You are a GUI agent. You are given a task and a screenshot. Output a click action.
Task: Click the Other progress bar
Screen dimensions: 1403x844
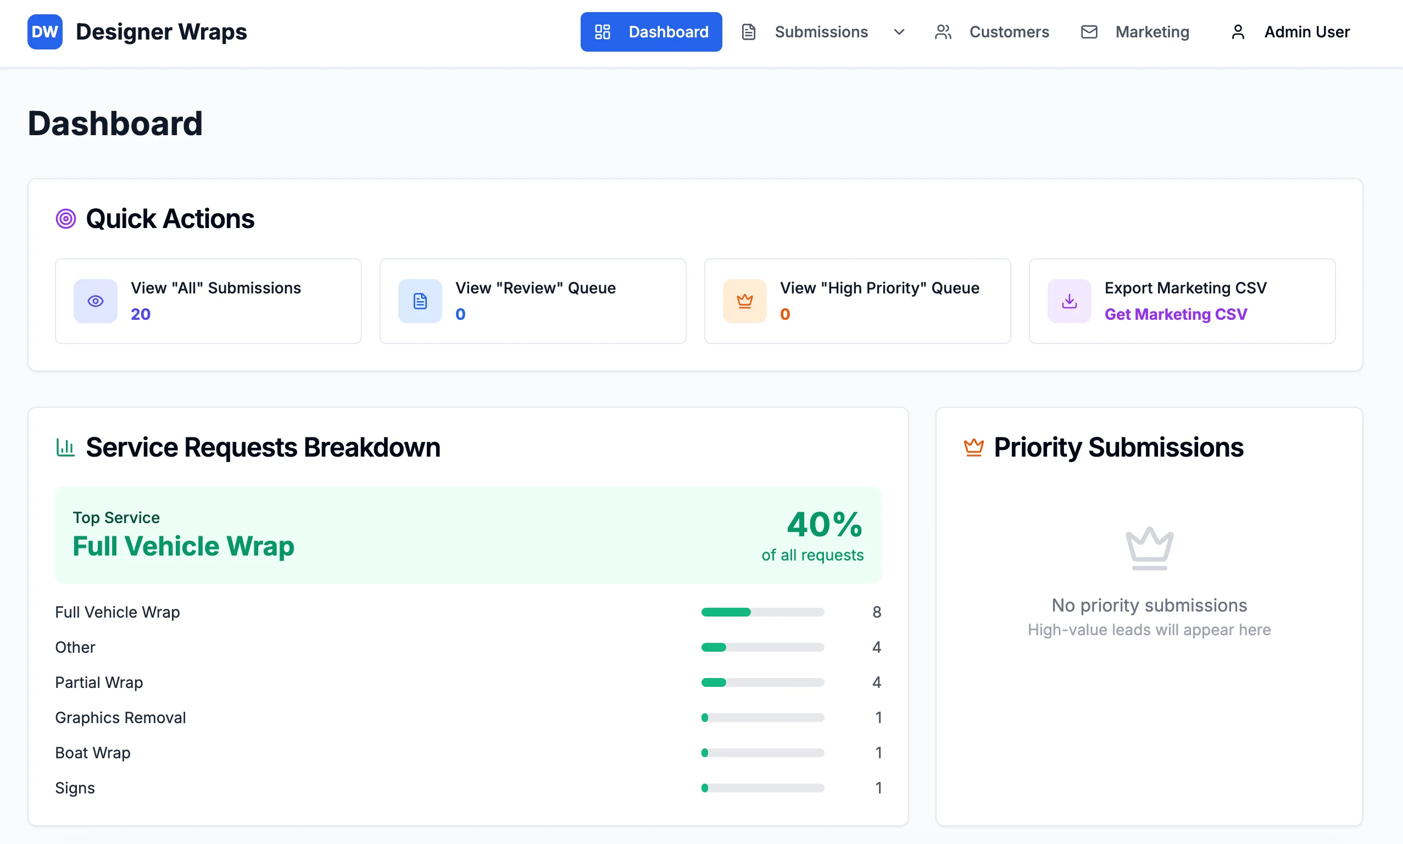[x=763, y=647]
